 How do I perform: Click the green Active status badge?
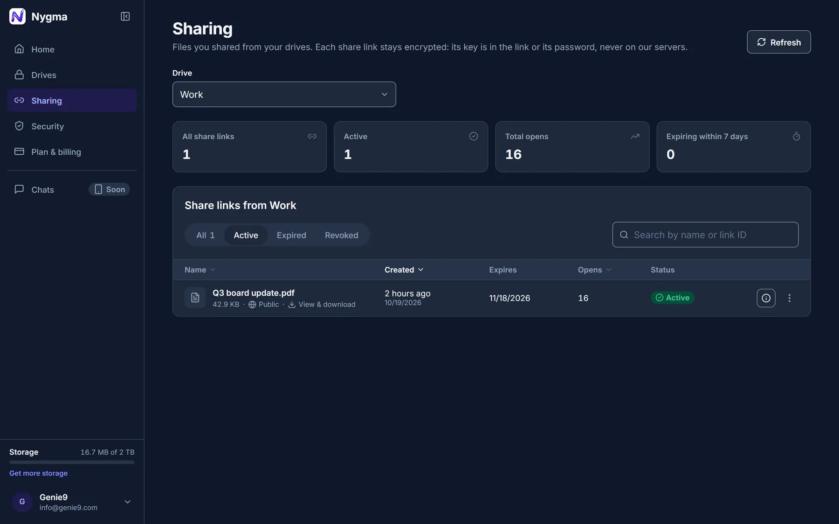(672, 298)
